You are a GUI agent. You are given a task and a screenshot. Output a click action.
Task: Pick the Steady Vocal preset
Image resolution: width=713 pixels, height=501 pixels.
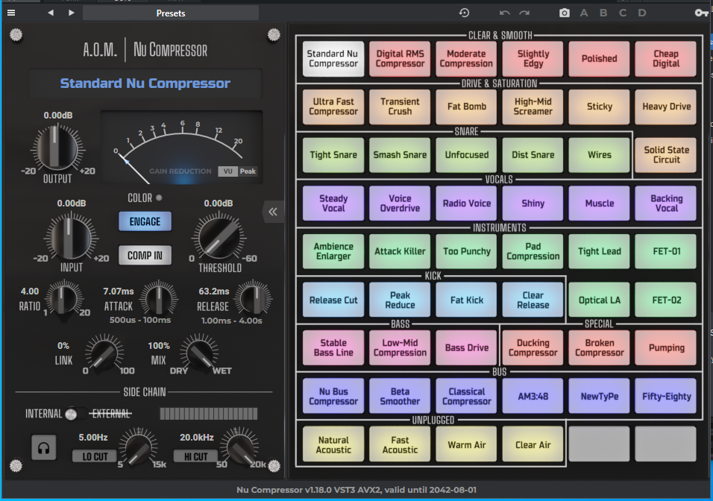(x=333, y=204)
